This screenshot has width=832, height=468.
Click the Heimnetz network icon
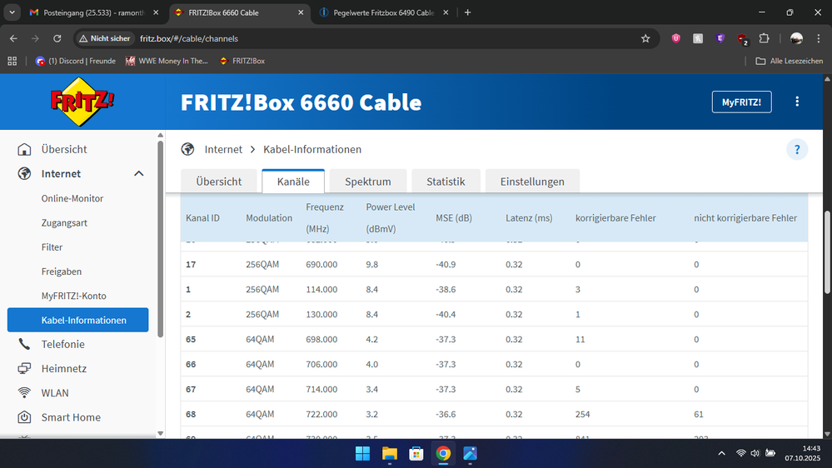tap(24, 368)
